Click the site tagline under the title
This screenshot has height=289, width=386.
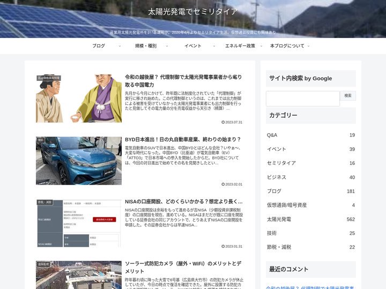(193, 33)
